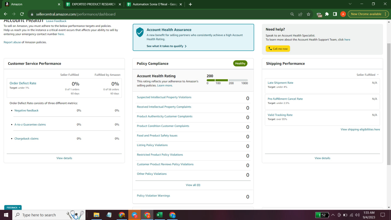Open the Report abuse link
The height and width of the screenshot is (220, 391).
12,42
